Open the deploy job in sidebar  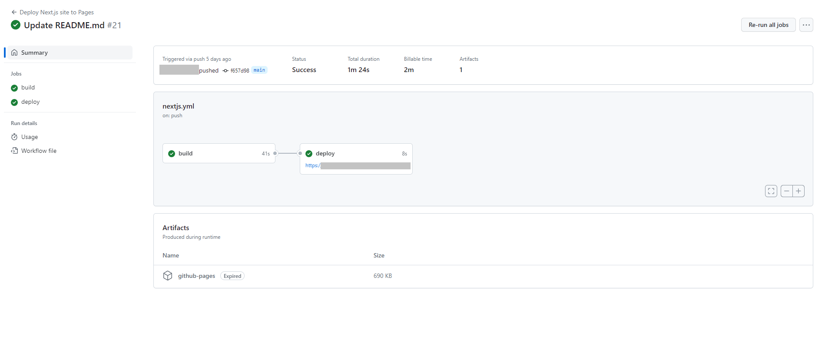click(30, 102)
